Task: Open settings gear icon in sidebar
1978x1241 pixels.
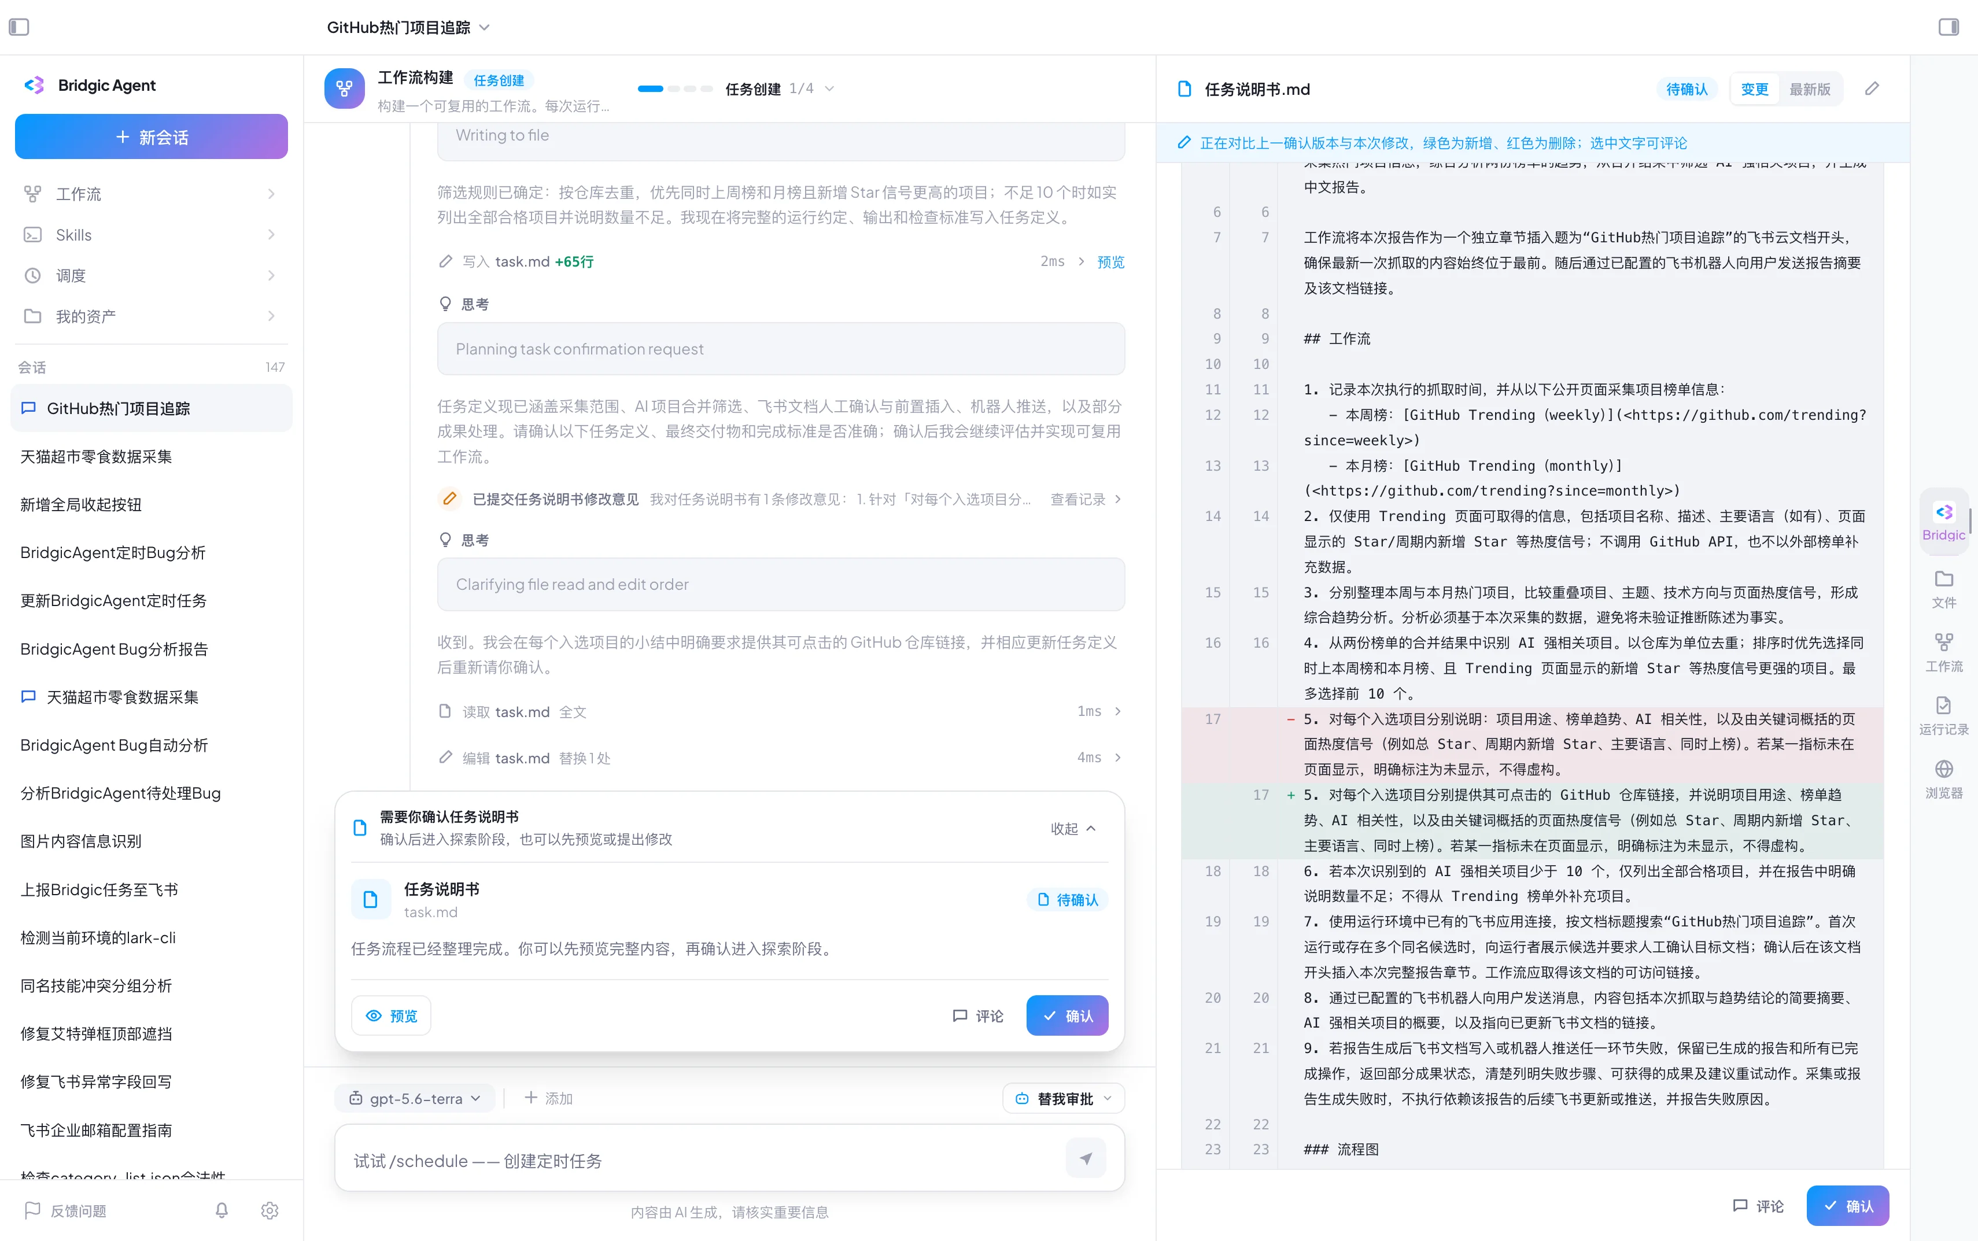Action: tap(270, 1210)
